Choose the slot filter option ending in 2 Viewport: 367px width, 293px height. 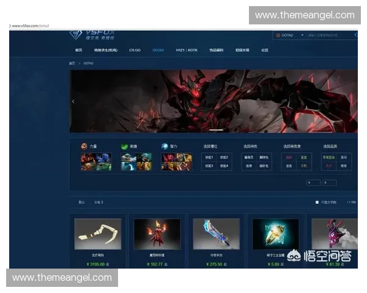tap(224, 157)
